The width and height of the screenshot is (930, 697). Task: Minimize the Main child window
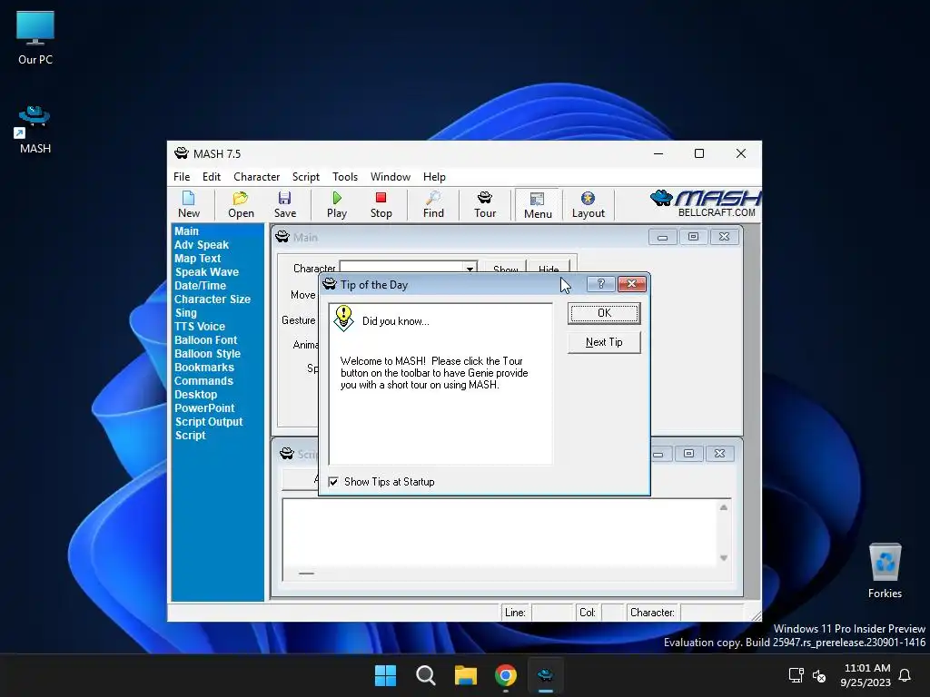(x=662, y=237)
